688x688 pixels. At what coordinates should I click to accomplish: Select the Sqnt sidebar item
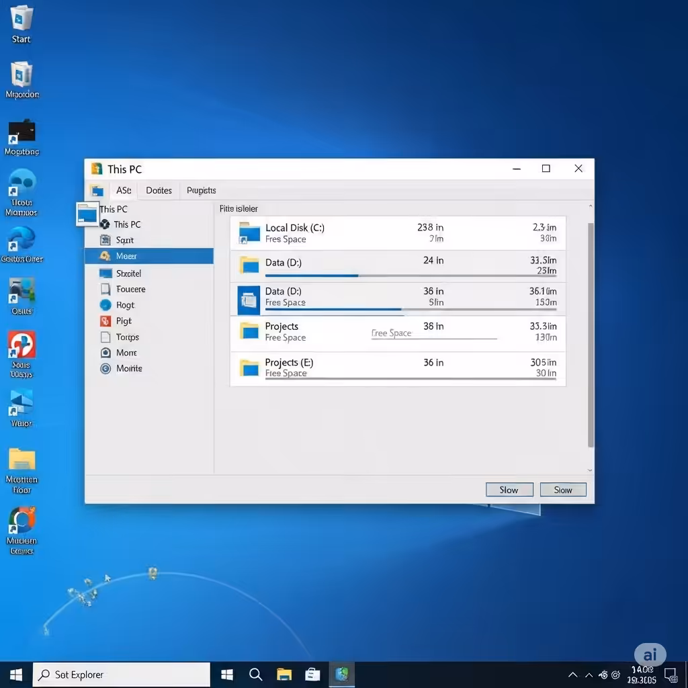[124, 240]
